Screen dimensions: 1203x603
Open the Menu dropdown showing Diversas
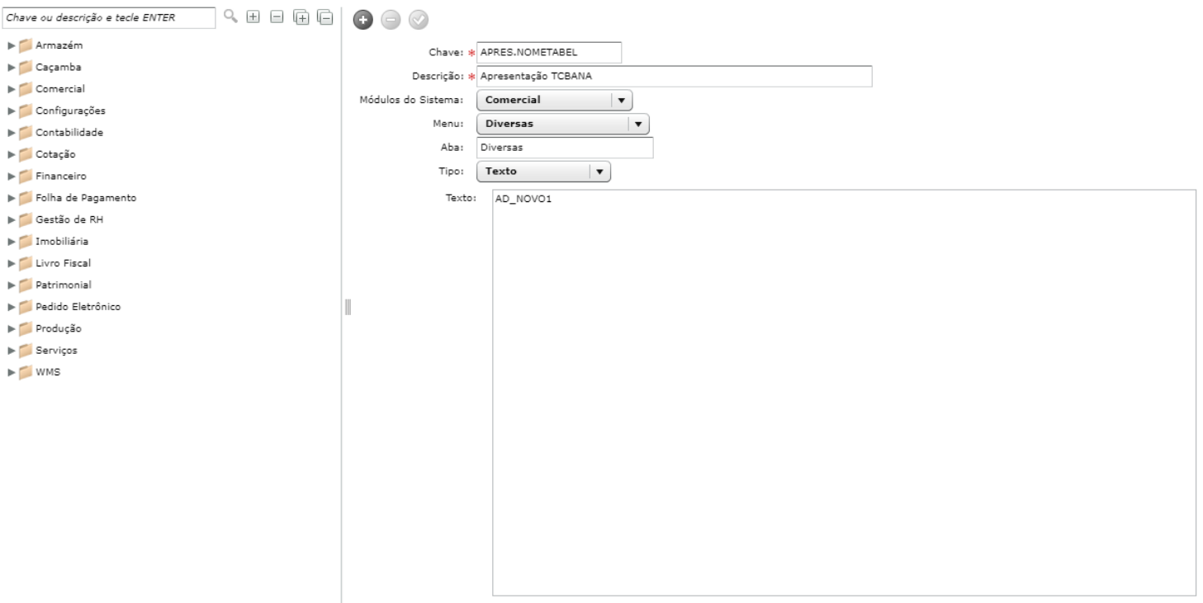(x=564, y=125)
